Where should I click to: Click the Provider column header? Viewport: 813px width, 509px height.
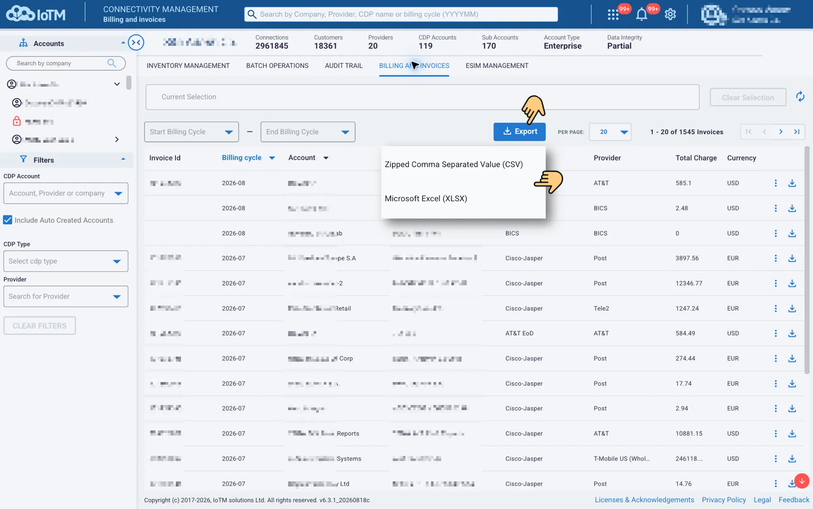click(x=607, y=158)
